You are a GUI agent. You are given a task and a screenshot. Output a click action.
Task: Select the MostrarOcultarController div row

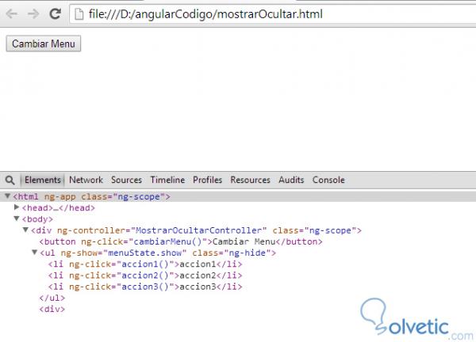pos(238,230)
